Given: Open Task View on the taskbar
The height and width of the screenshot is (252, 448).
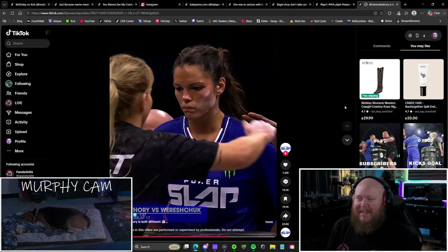Looking at the screenshot, I should [186, 247].
